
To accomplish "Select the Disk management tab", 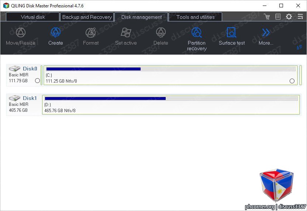I will (141, 17).
